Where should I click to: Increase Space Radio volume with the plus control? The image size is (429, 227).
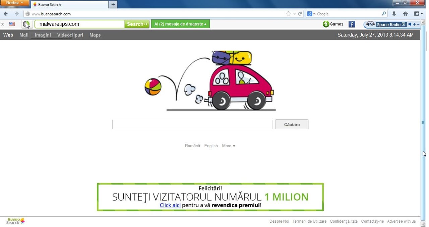click(414, 24)
